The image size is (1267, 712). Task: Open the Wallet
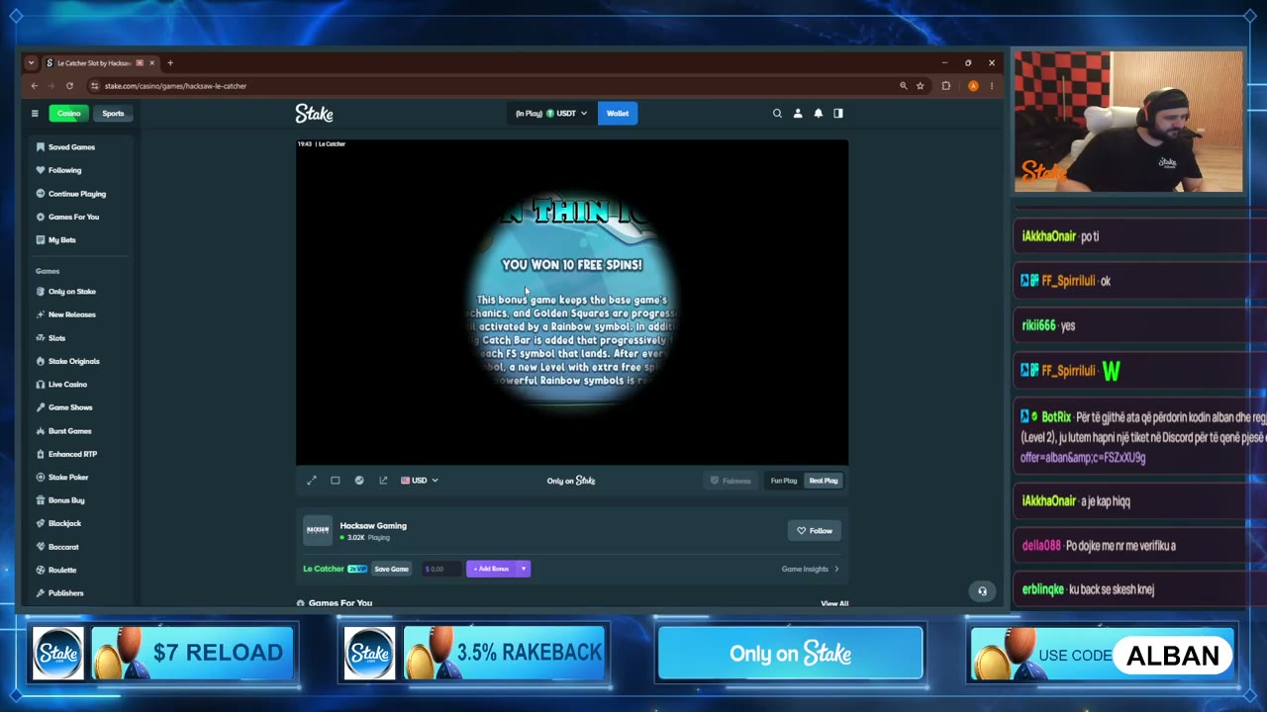(x=618, y=114)
